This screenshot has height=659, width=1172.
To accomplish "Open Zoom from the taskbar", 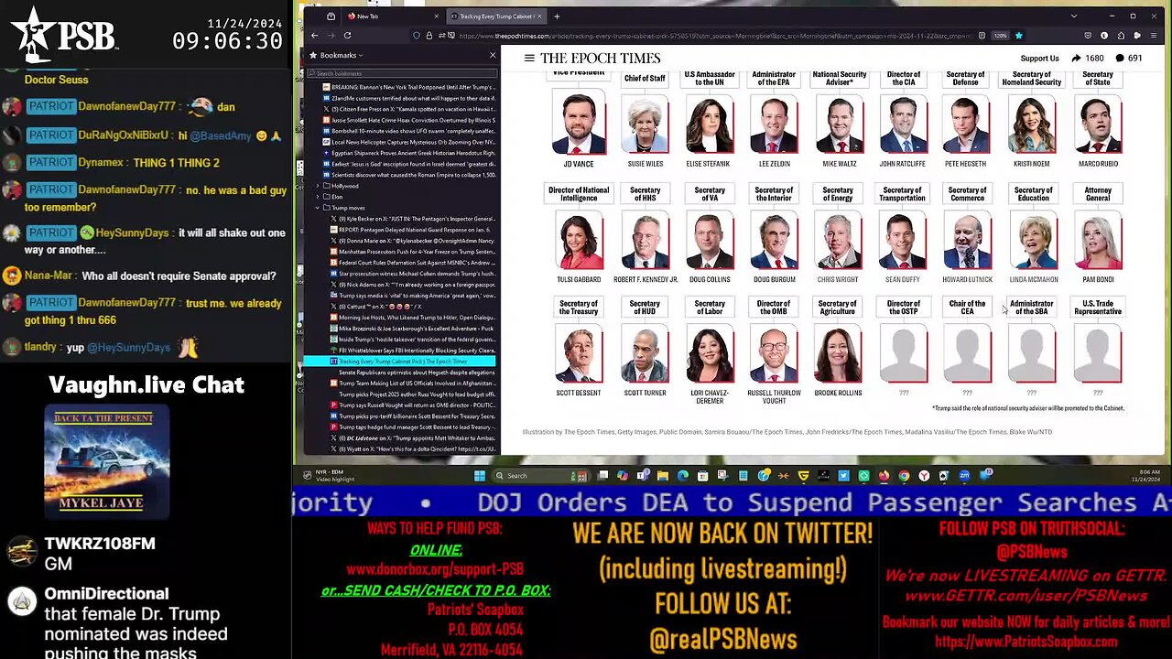I will coord(964,476).
